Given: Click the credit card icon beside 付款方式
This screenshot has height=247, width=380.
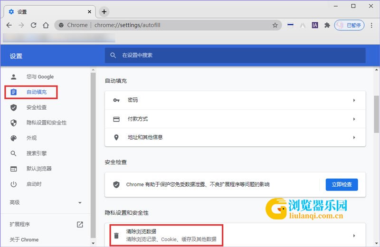Looking at the screenshot, I should click(x=116, y=119).
